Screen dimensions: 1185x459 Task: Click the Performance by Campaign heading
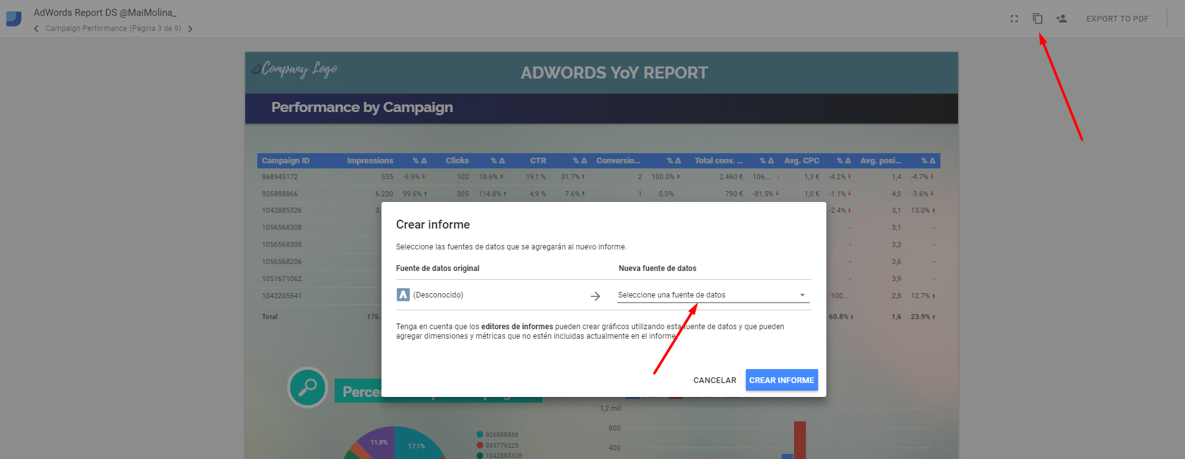(362, 108)
